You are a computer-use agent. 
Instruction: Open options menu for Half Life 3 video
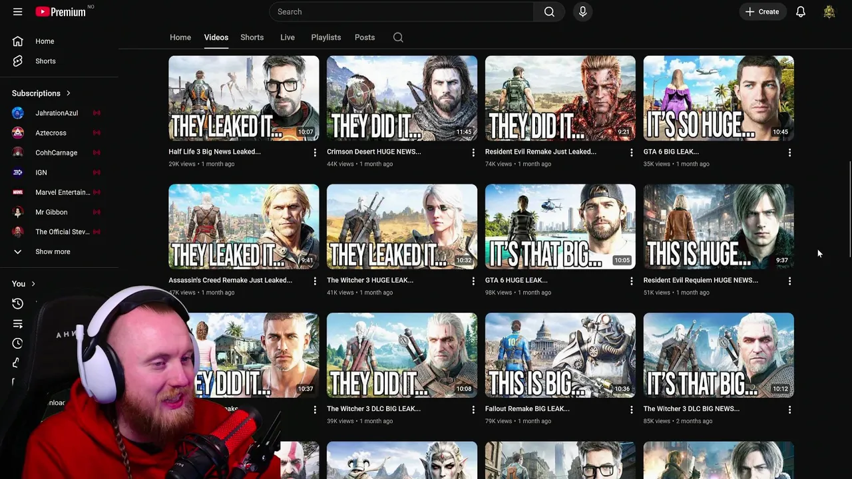click(x=315, y=152)
